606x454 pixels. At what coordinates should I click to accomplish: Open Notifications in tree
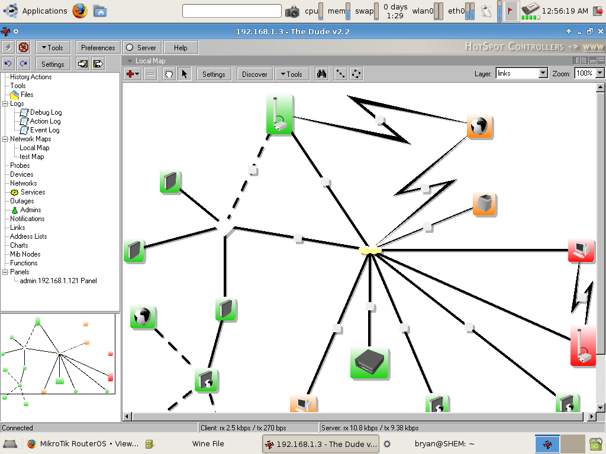[x=27, y=219]
